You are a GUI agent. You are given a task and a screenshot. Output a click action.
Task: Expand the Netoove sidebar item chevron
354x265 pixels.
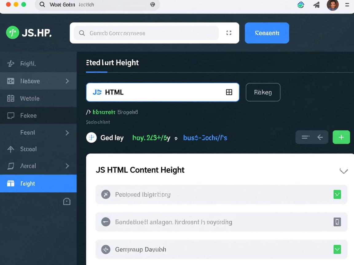click(67, 81)
